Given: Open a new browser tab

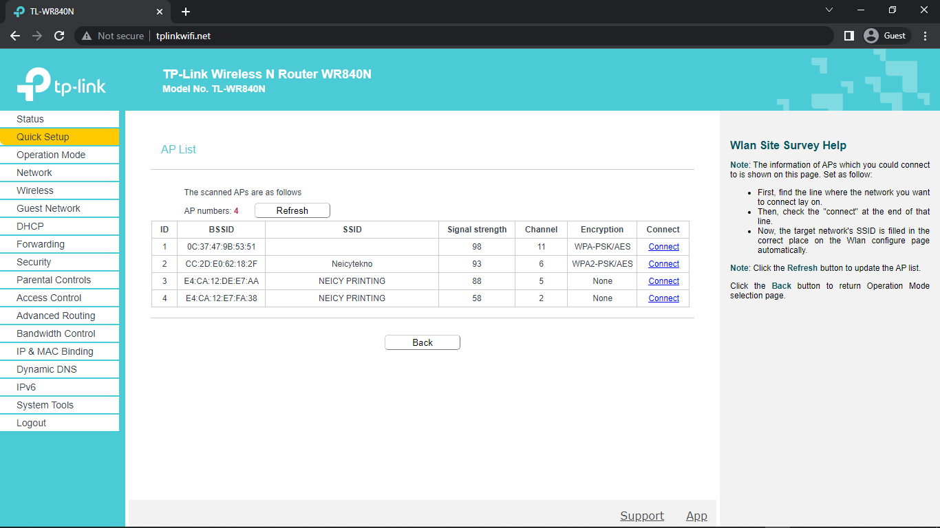Looking at the screenshot, I should (186, 12).
